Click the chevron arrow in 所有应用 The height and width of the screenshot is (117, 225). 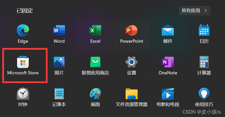tap(206, 10)
